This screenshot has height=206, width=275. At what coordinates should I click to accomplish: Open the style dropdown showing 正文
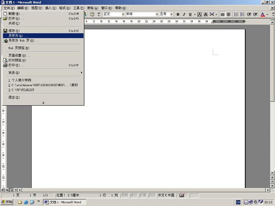click(123, 14)
